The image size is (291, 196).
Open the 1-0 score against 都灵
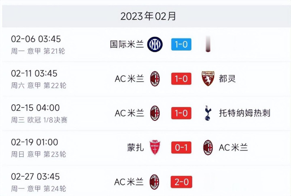[181, 78]
